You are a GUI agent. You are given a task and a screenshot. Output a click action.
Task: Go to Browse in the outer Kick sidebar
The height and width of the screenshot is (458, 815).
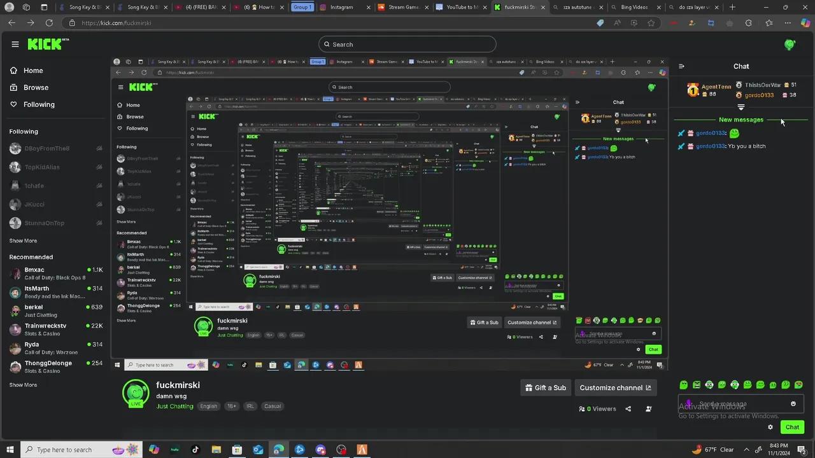click(x=29, y=87)
